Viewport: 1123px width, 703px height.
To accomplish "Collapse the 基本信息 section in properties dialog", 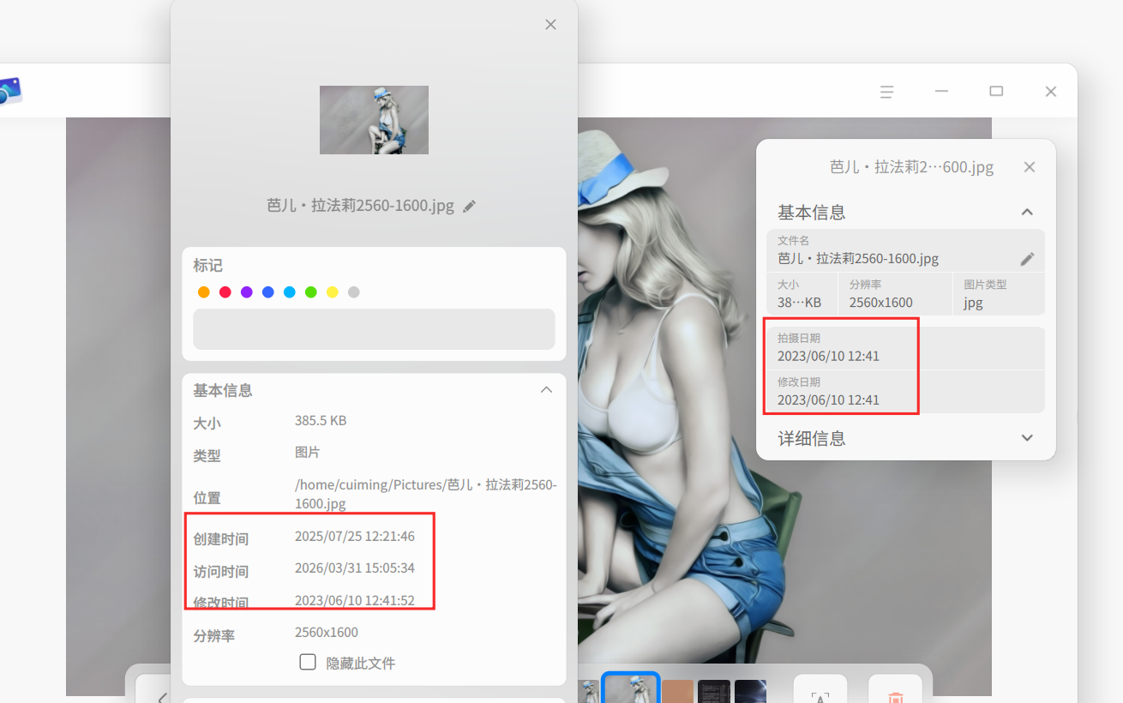I will [x=546, y=390].
